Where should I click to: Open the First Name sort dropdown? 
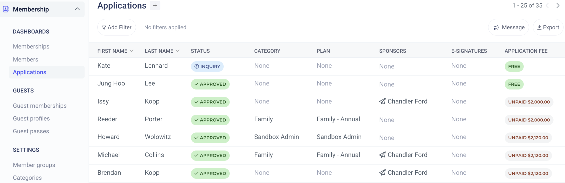click(132, 51)
